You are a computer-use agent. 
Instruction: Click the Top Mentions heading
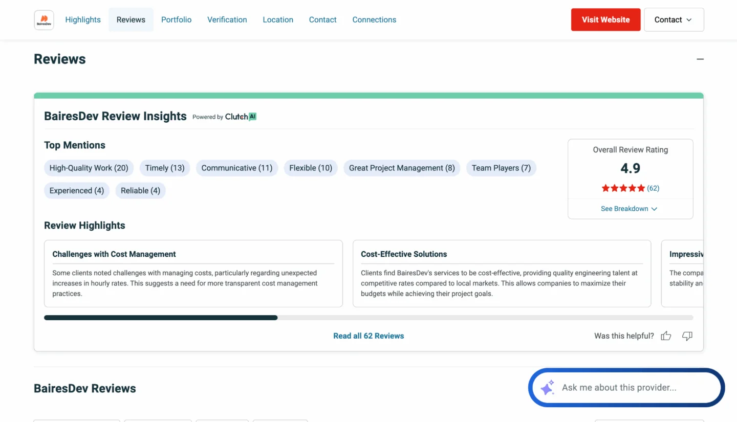(x=75, y=145)
